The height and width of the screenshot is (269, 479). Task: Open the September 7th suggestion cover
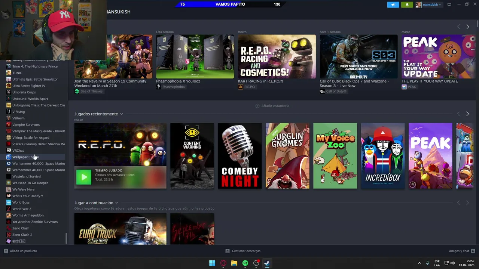click(192, 229)
